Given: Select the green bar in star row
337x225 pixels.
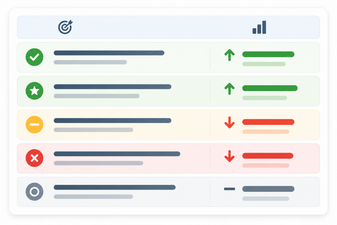Looking at the screenshot, I should click(270, 88).
